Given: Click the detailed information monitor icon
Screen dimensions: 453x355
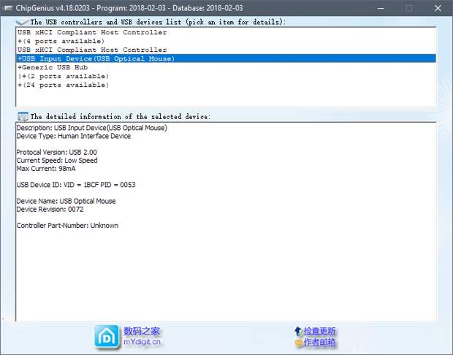Looking at the screenshot, I should pyautogui.click(x=23, y=116).
